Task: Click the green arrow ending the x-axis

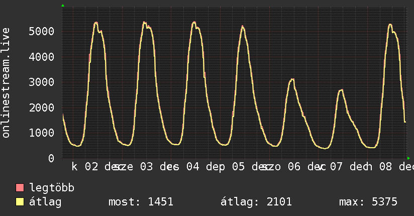Action: (x=408, y=158)
